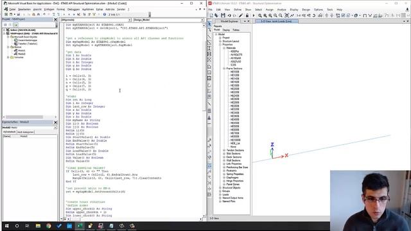The height and width of the screenshot is (231, 411).
Task: Open the Modul2 properties object dropdown
Action: 55,128
